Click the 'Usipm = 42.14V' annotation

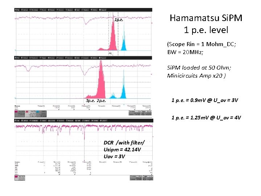point(122,150)
